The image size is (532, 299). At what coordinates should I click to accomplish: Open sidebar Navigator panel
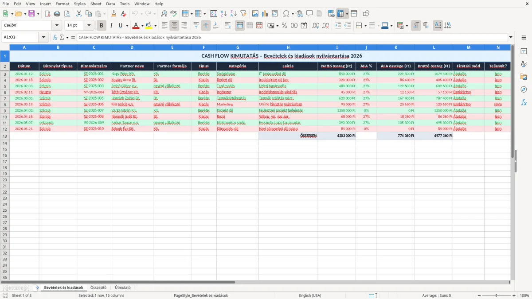pyautogui.click(x=524, y=89)
